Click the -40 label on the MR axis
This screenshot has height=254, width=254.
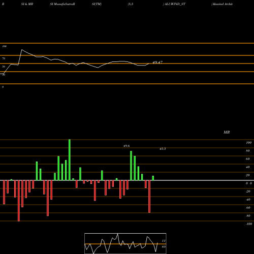[x=248, y=200]
